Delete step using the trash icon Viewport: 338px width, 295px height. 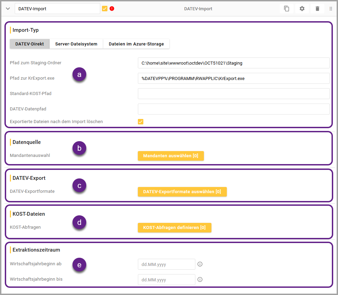pos(317,9)
